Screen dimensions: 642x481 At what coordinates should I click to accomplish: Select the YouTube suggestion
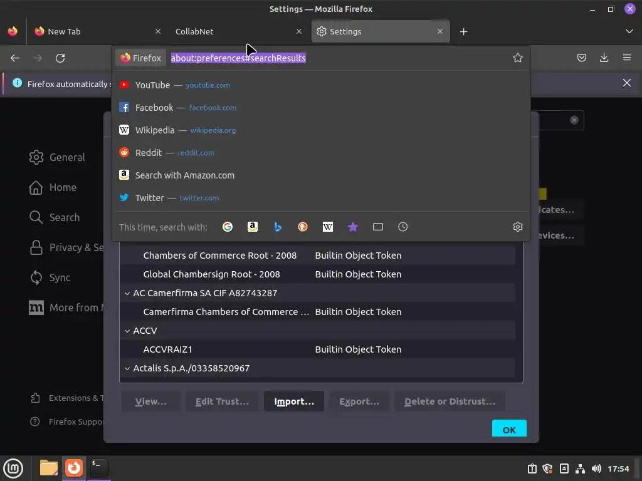[321, 85]
